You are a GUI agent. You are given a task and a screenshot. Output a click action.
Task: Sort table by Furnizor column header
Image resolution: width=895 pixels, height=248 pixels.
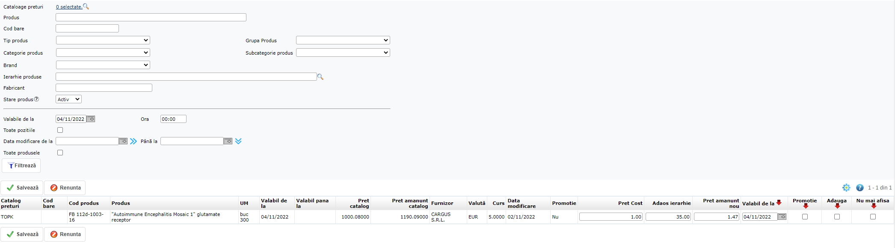coord(442,203)
